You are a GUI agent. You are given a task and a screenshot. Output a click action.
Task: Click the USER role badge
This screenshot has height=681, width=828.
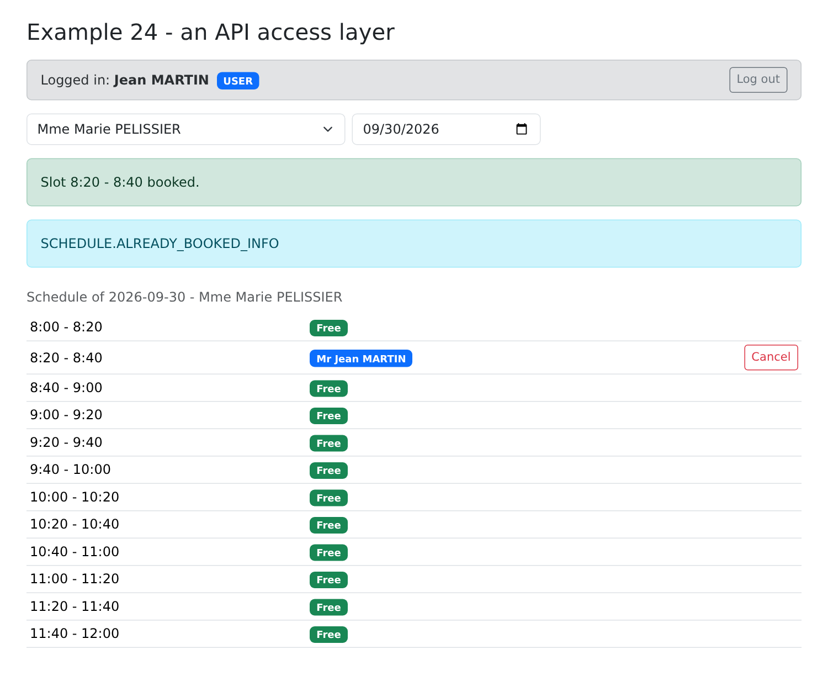coord(238,81)
